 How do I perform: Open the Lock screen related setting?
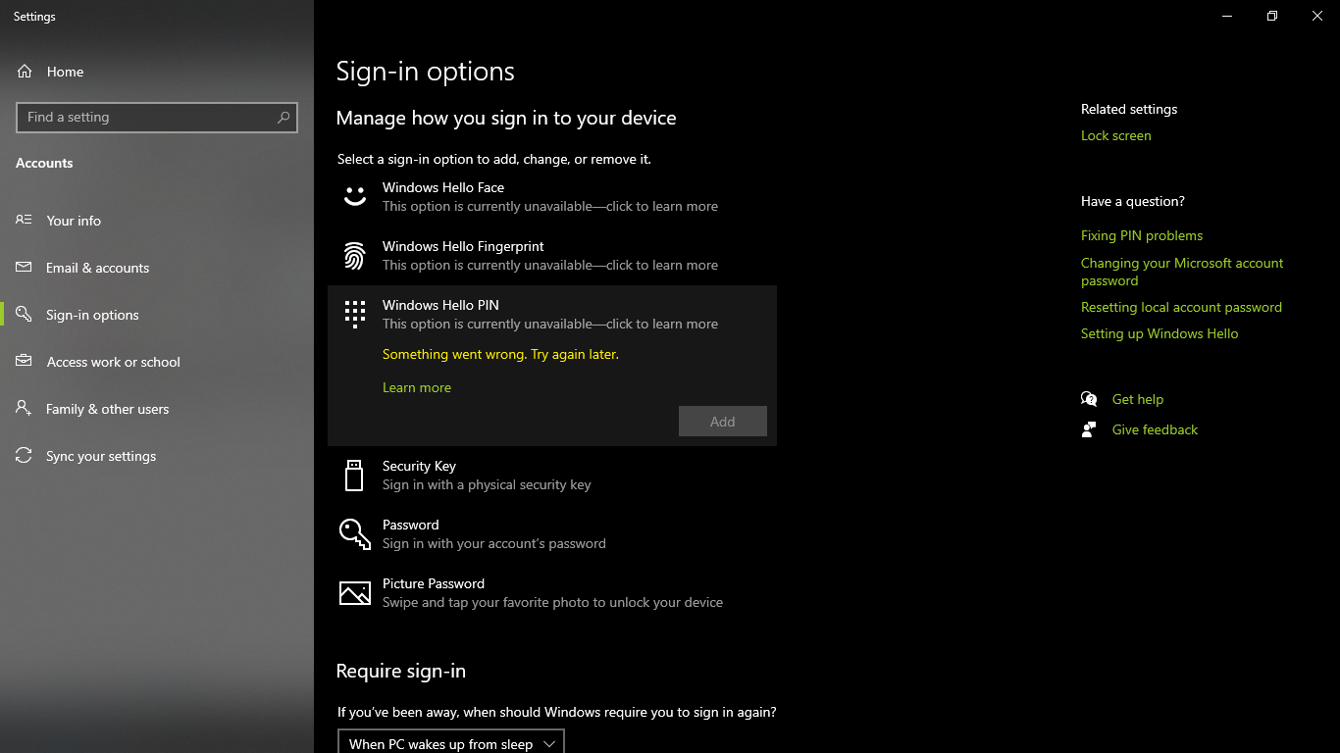click(x=1116, y=135)
